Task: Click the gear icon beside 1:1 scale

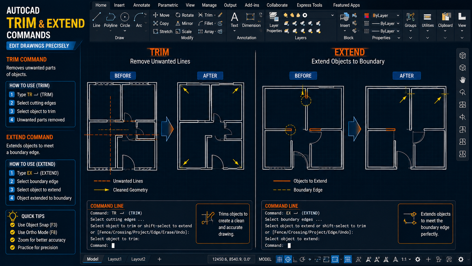Action: coord(418,259)
